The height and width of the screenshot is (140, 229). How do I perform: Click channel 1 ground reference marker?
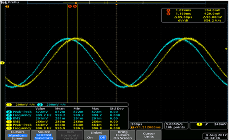point(2,63)
